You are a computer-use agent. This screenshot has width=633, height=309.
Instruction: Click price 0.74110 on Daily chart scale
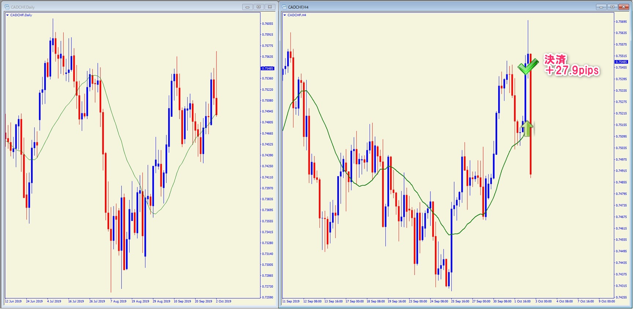[x=267, y=177]
